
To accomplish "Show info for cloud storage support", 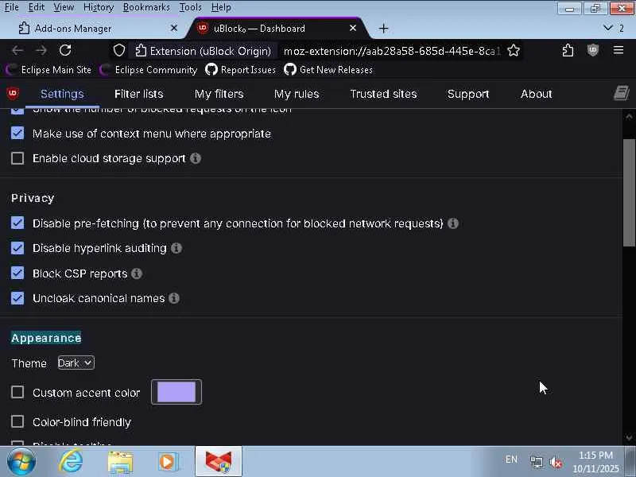I will click(196, 158).
